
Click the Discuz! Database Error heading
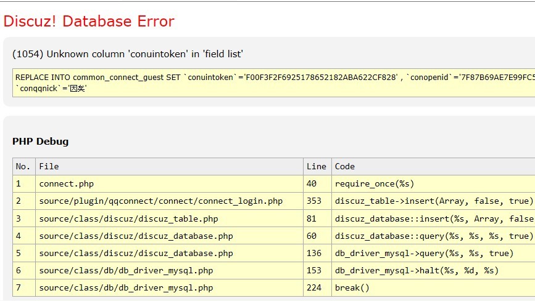pyautogui.click(x=89, y=22)
